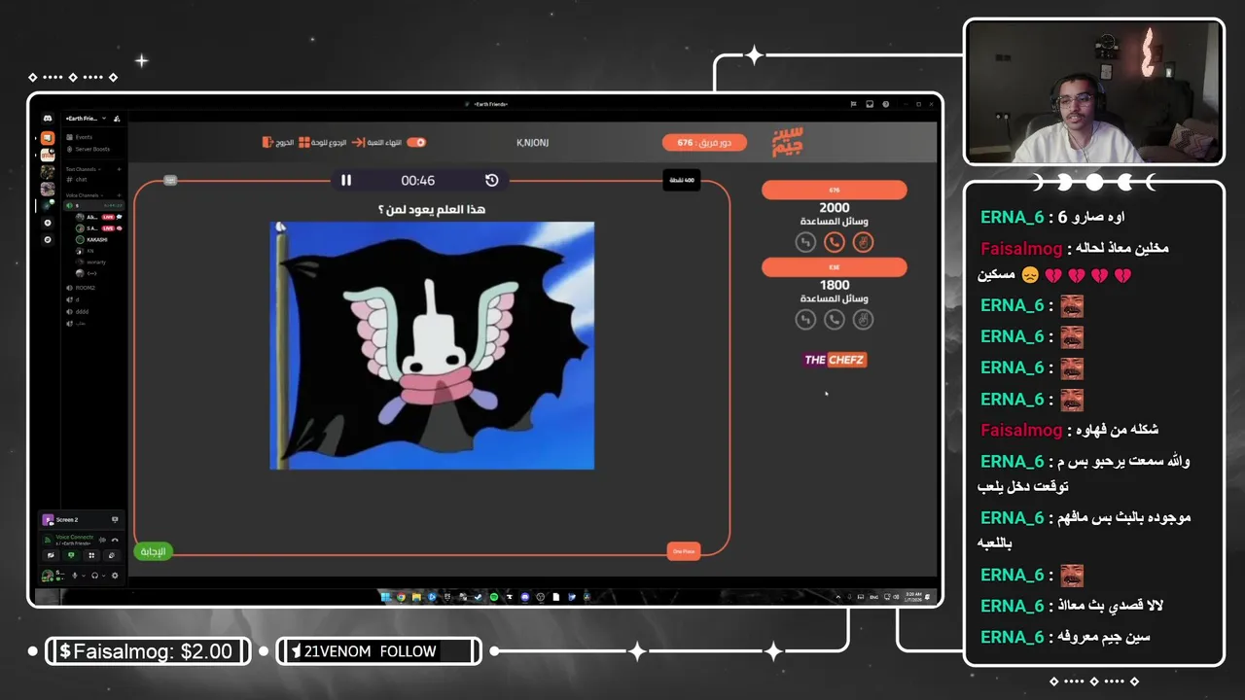Collapse the Text Channels category

82,169
